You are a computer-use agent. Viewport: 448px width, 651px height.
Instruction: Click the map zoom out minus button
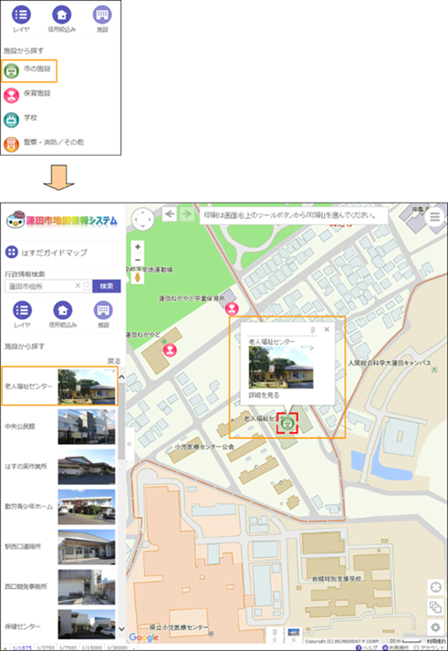(x=138, y=260)
